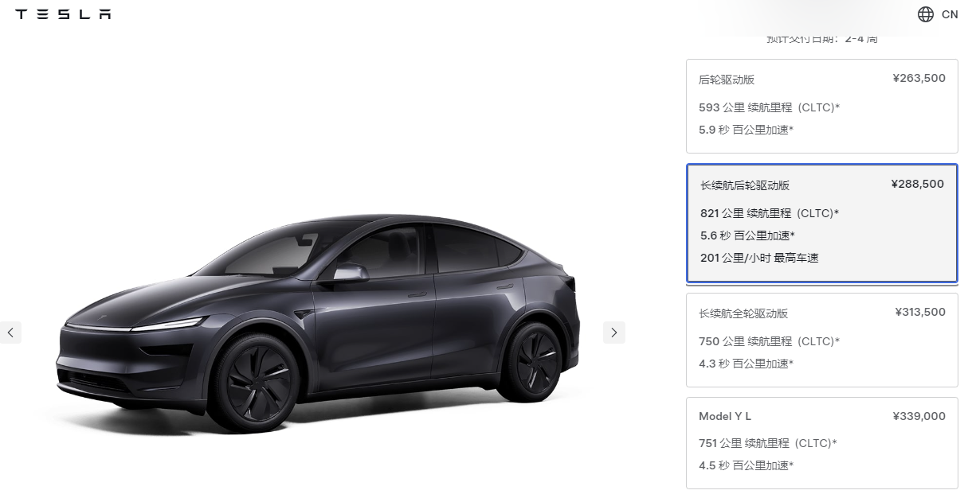Click the 821 公里 续航里程 spec line
Screen dimensions: 968x498
pyautogui.click(x=770, y=213)
